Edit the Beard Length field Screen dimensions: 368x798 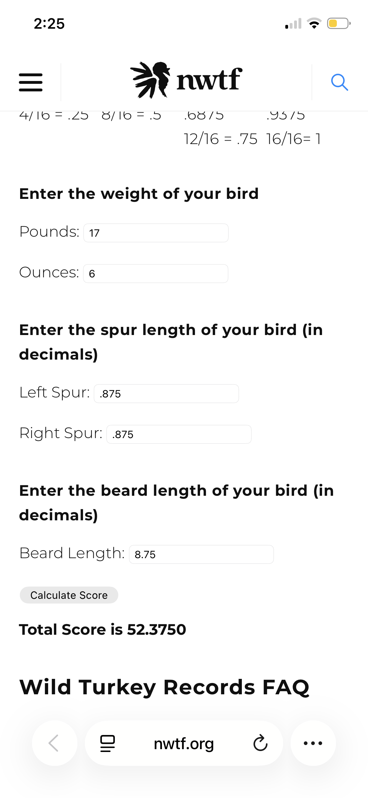coord(202,554)
